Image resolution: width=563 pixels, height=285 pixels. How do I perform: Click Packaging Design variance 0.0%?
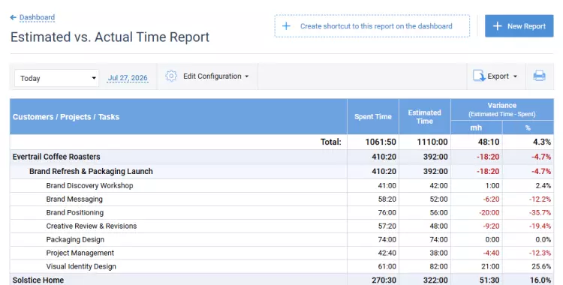543,239
